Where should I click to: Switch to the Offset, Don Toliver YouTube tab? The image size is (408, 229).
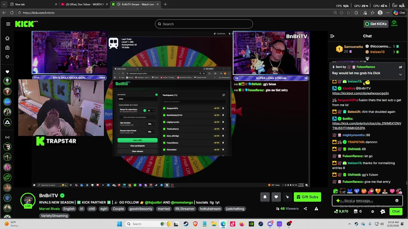point(84,4)
